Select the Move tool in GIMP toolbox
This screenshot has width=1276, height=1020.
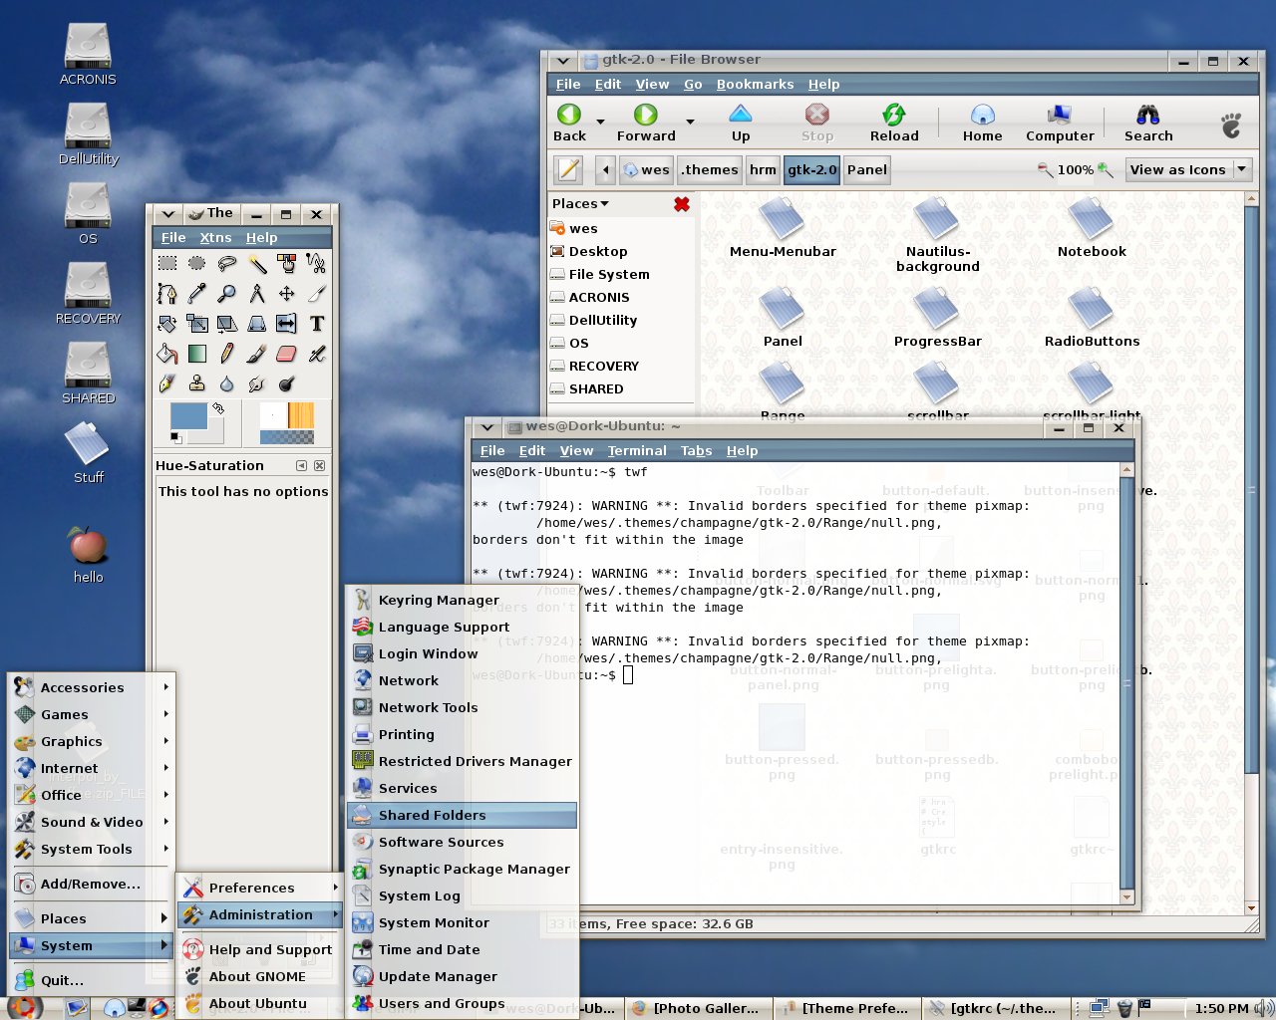pyautogui.click(x=287, y=294)
